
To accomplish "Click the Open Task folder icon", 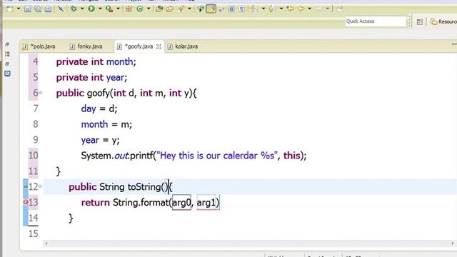I will 170,9.
